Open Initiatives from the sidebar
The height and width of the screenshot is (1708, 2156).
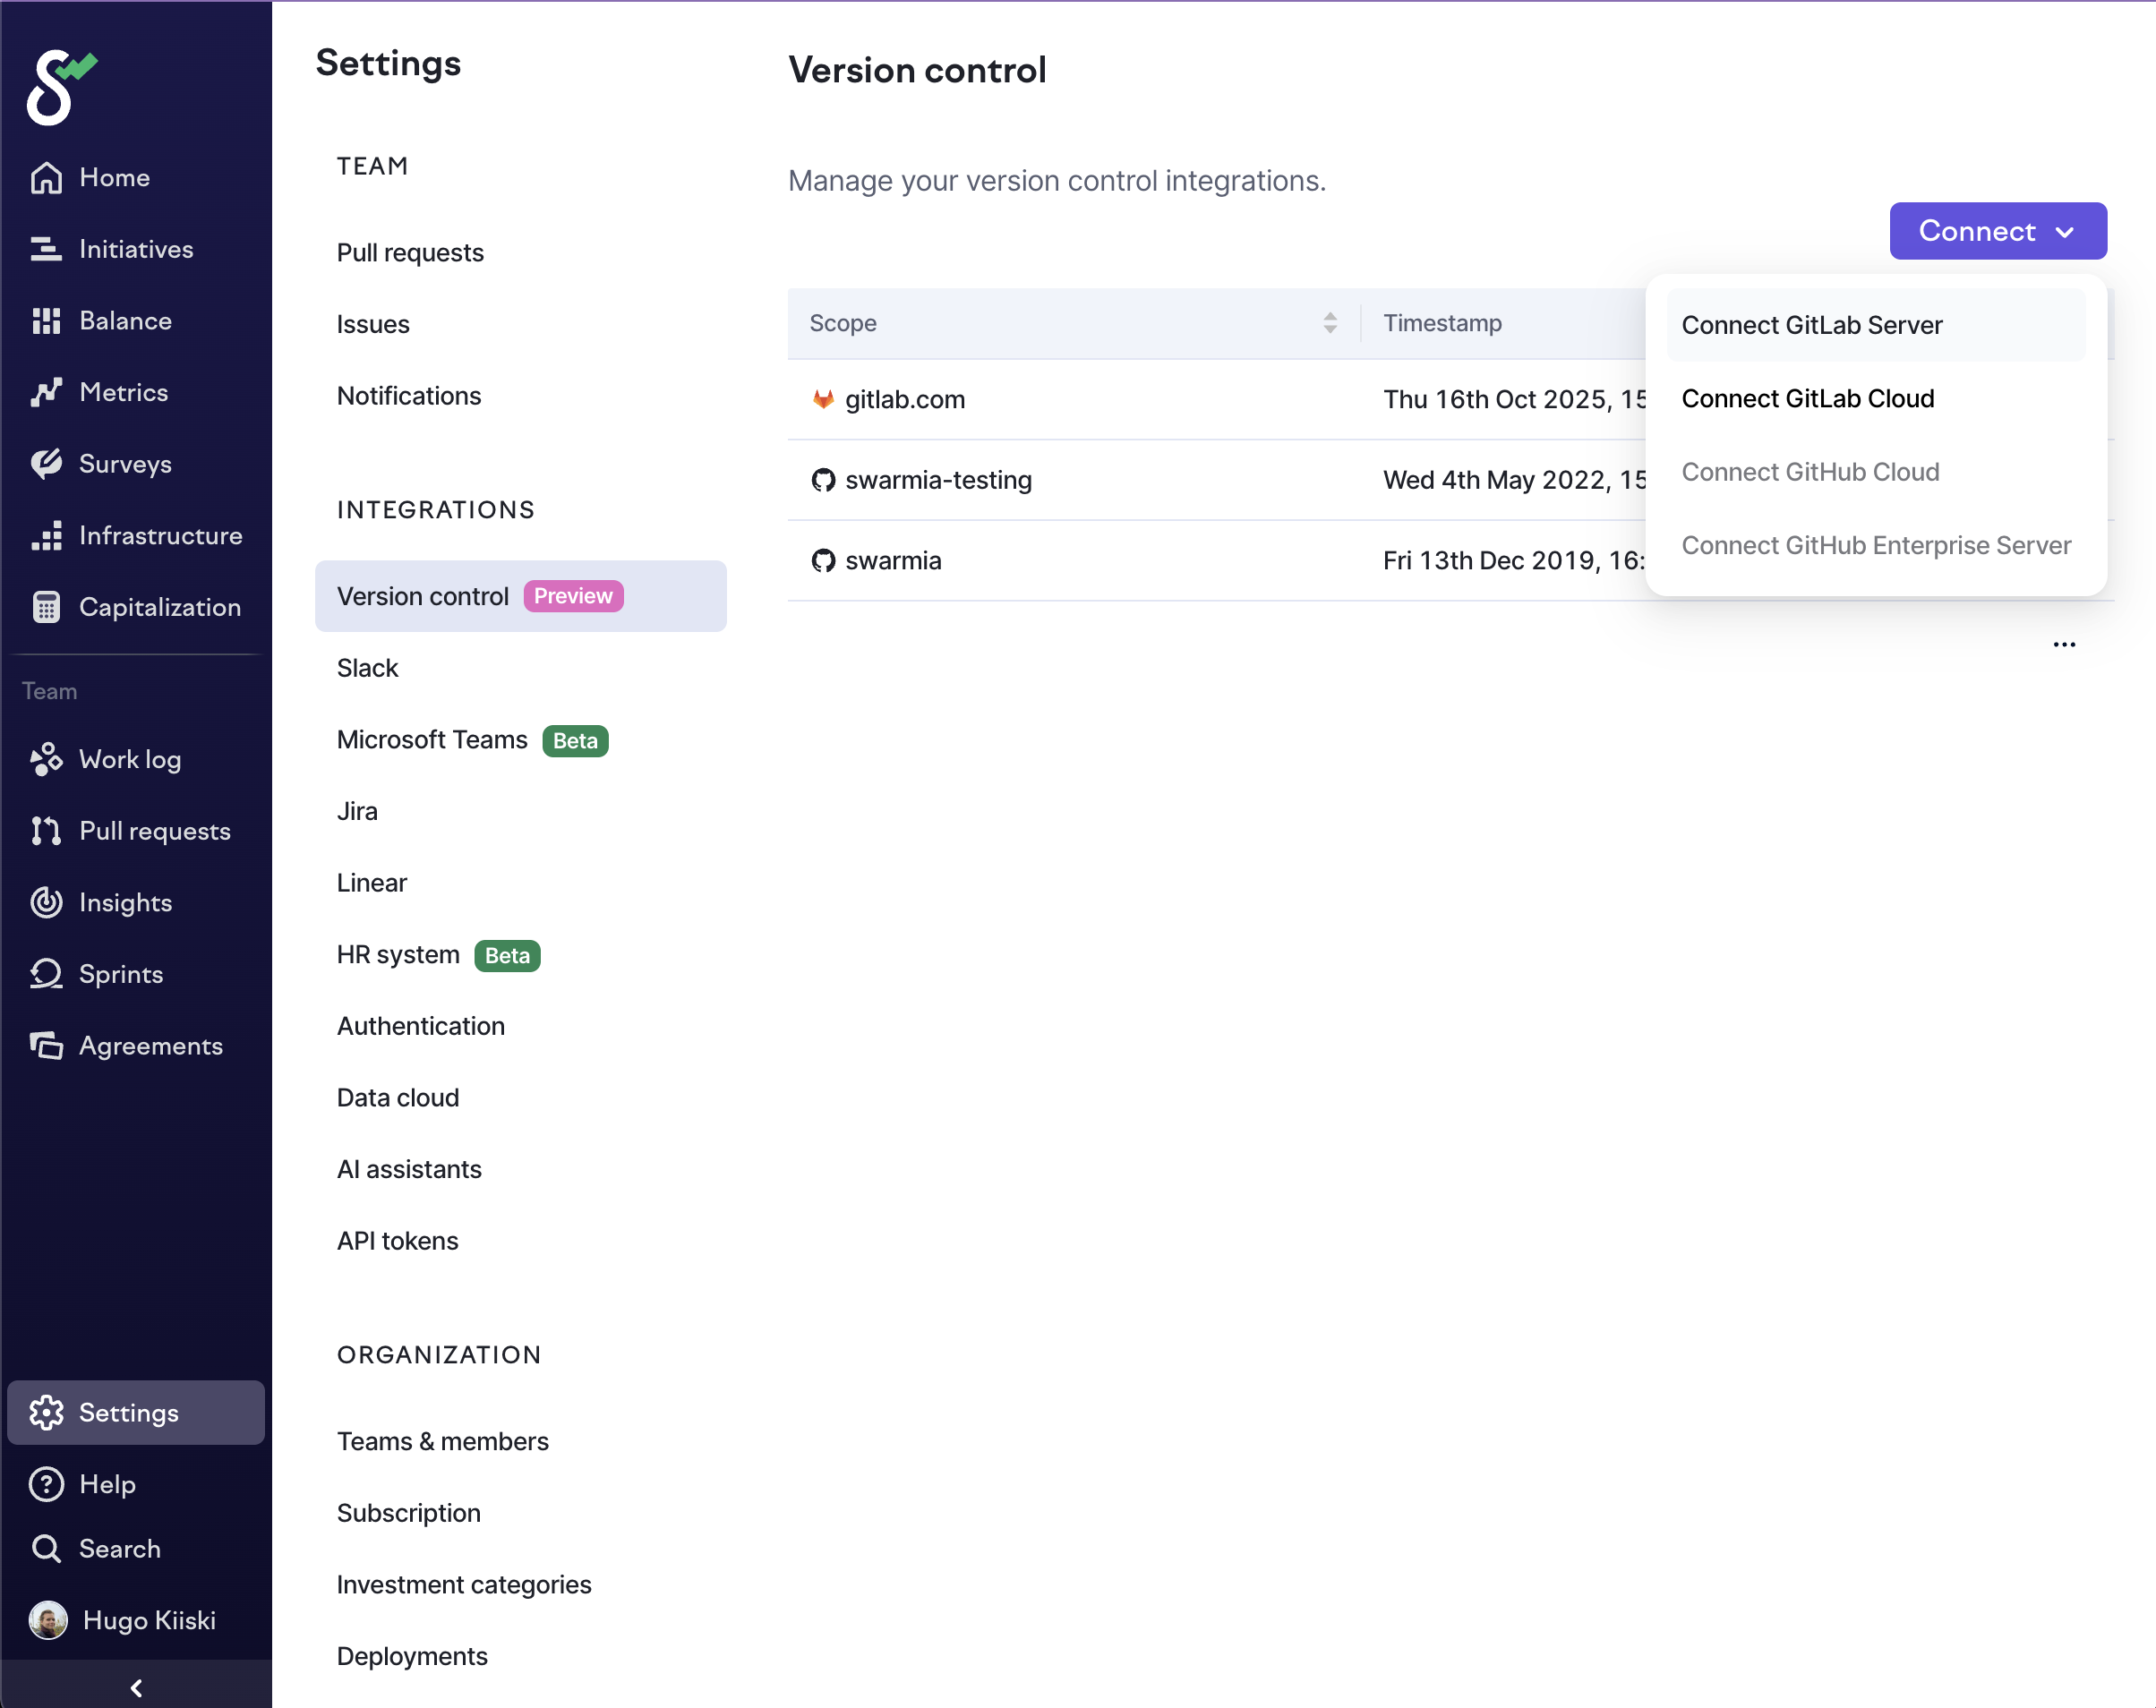135,249
